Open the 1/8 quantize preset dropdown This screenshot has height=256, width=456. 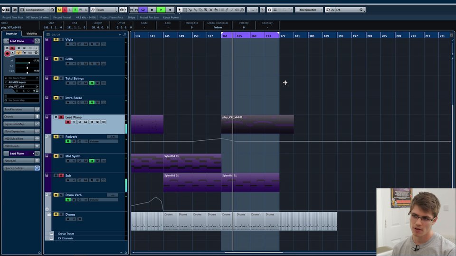pyautogui.click(x=349, y=9)
